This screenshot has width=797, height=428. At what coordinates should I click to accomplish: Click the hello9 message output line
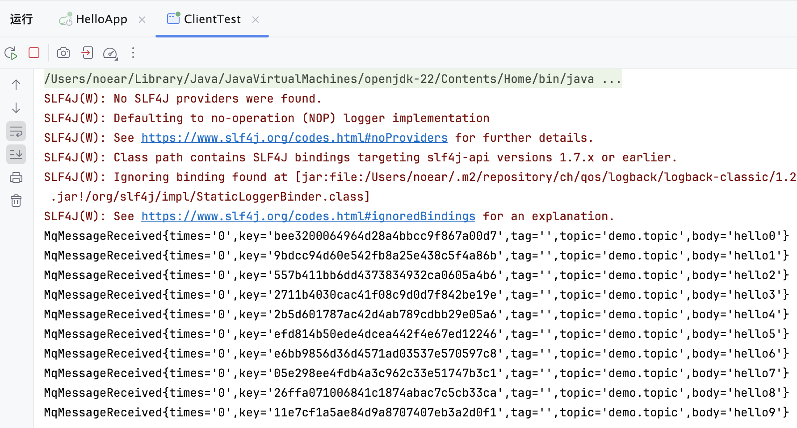click(x=416, y=412)
